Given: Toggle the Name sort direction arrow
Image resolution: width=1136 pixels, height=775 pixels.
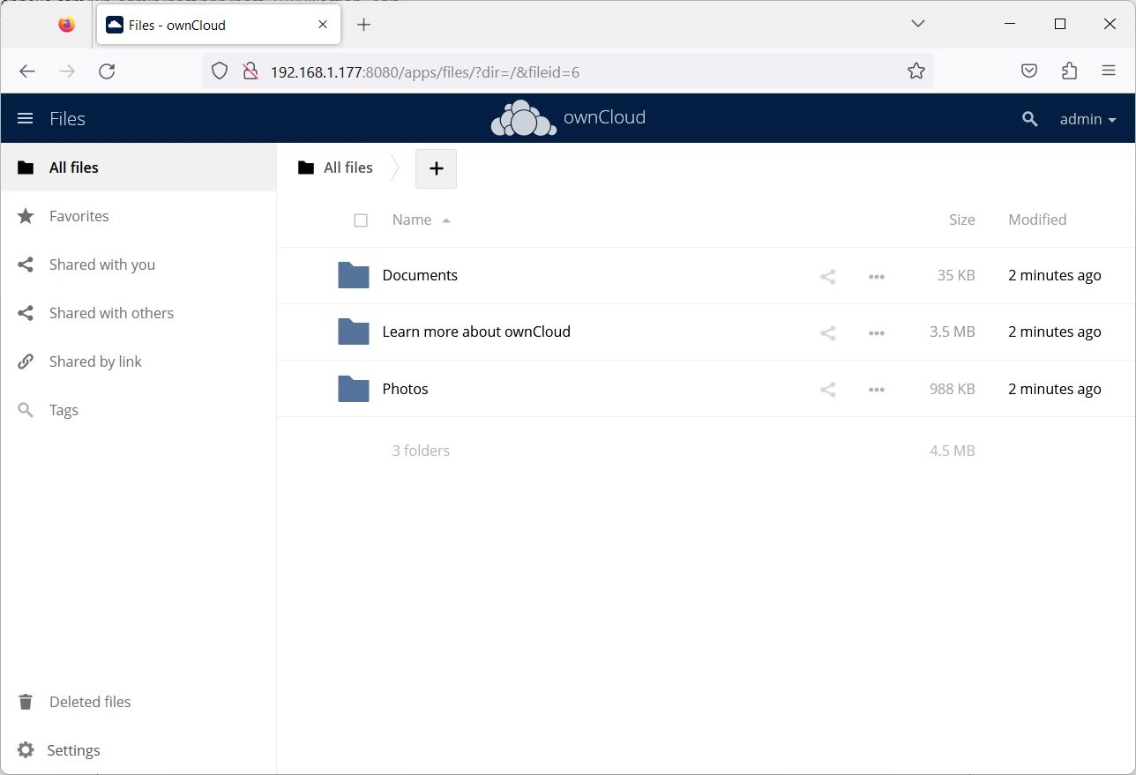Looking at the screenshot, I should tap(446, 220).
